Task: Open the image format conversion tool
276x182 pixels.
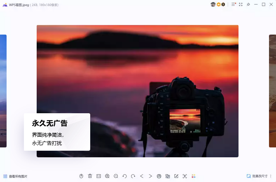Action: click(x=168, y=176)
